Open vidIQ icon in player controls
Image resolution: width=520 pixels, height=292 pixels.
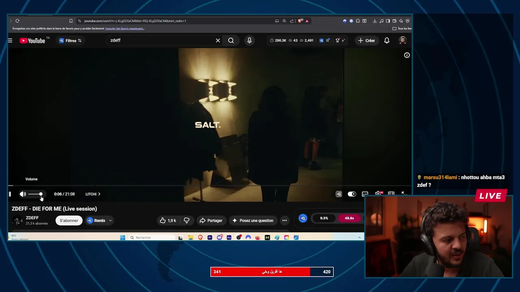coord(338,194)
